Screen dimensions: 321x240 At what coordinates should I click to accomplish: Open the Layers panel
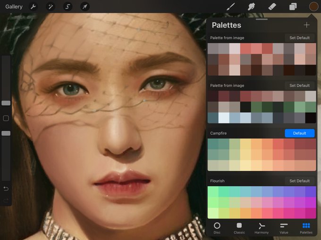pos(293,7)
